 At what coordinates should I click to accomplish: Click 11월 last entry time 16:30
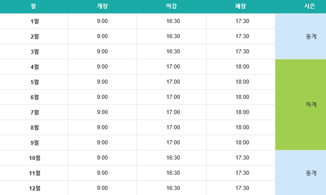coord(173,173)
